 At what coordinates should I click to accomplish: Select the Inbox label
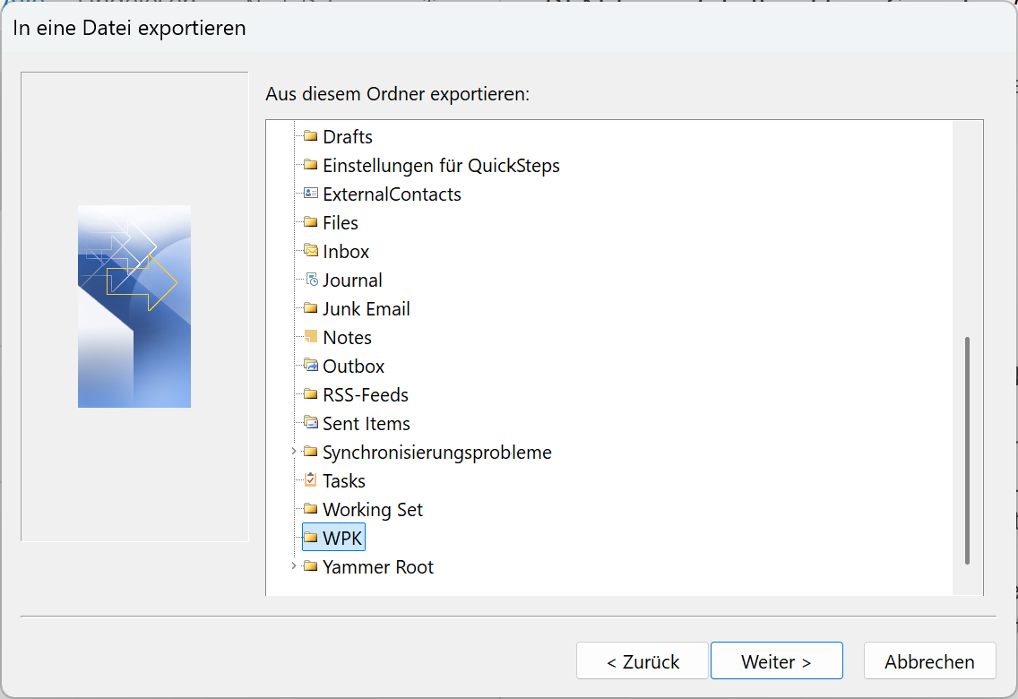pyautogui.click(x=346, y=251)
